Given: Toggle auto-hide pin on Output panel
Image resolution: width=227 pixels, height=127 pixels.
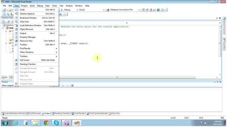Looking at the screenshot, I should [217, 82].
